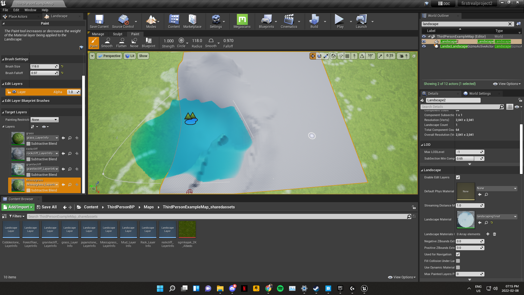
Task: Click the camera speed icon in viewport
Action: click(x=401, y=56)
